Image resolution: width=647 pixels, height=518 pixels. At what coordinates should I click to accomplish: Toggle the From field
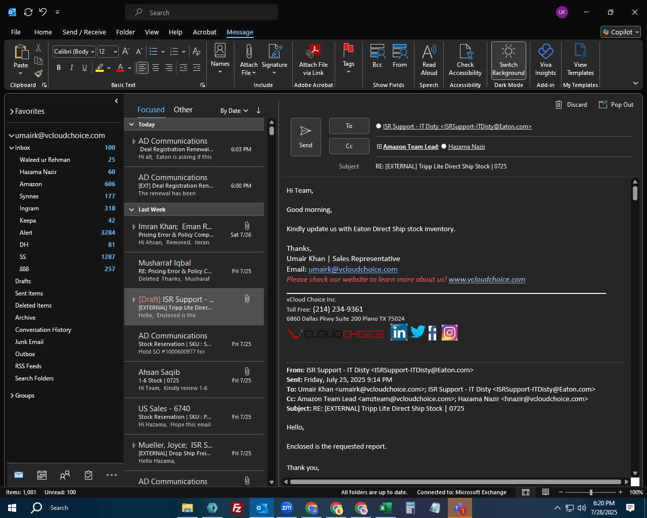coord(400,56)
